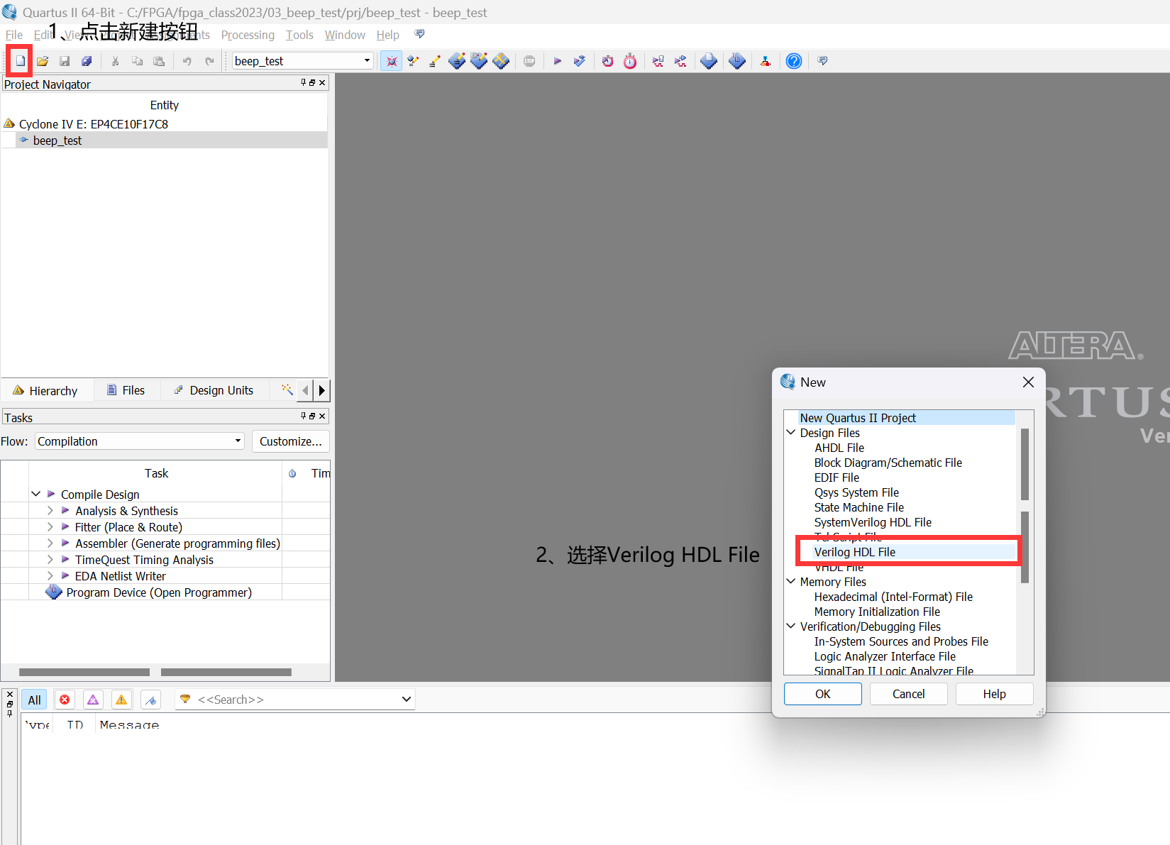1170x845 pixels.
Task: Expand the EDA Netlist Writer task
Action: point(50,575)
